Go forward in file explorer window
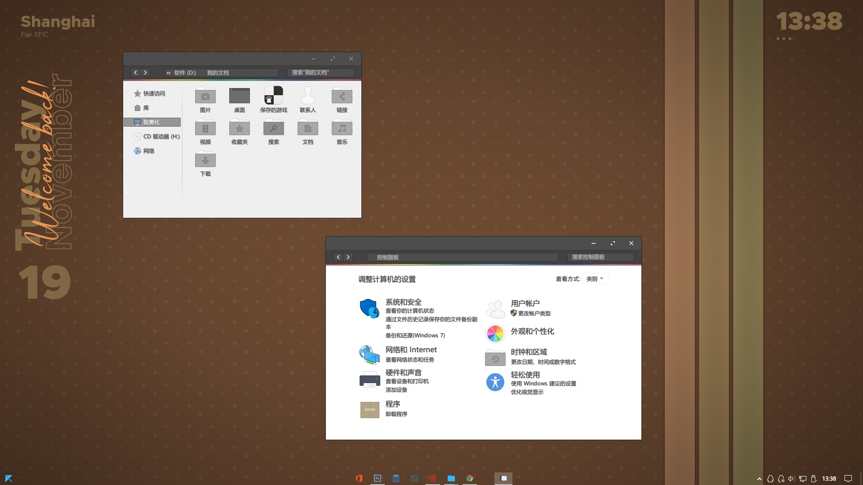Viewport: 863px width, 485px height. (145, 72)
